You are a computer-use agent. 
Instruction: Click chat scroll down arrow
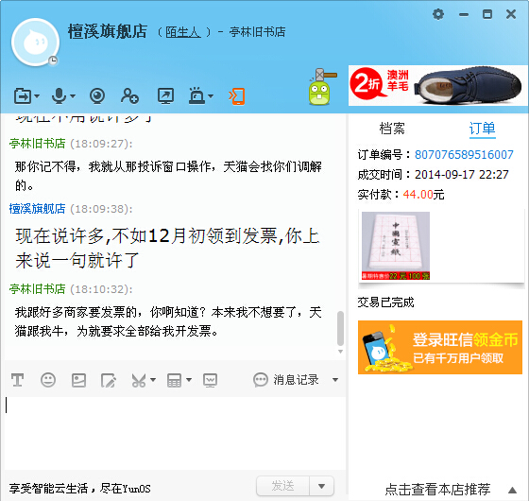[340, 352]
